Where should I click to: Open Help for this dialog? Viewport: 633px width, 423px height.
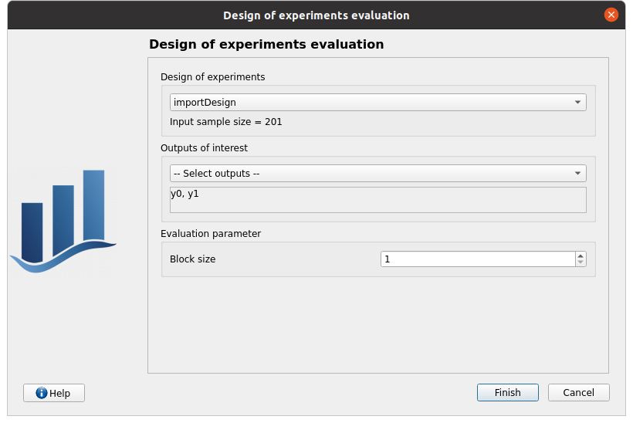[54, 393]
